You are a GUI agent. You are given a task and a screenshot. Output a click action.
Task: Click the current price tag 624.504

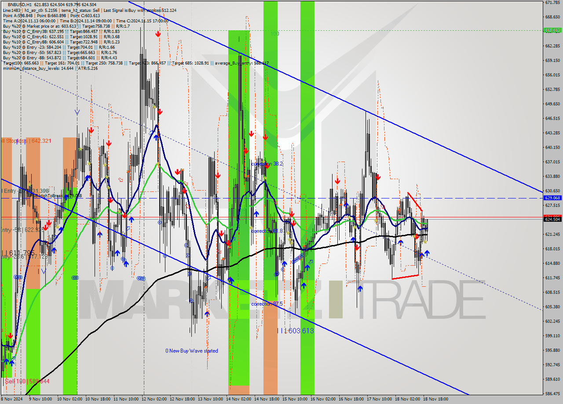pyautogui.click(x=552, y=219)
